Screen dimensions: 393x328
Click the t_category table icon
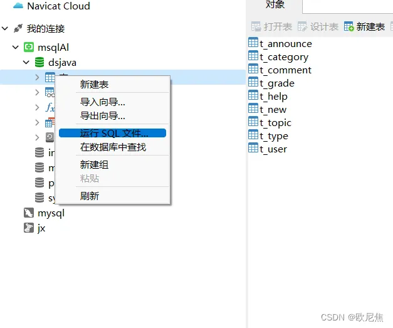click(253, 55)
